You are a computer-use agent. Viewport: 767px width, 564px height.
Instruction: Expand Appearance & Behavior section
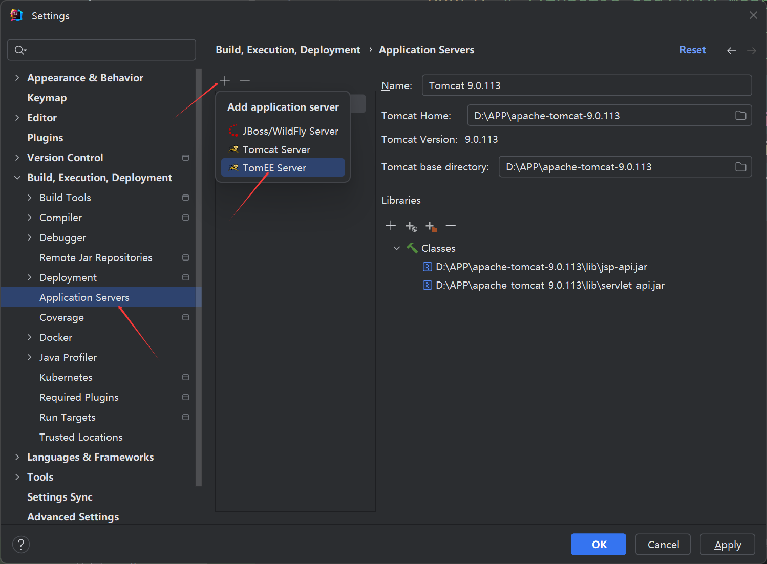coord(17,78)
